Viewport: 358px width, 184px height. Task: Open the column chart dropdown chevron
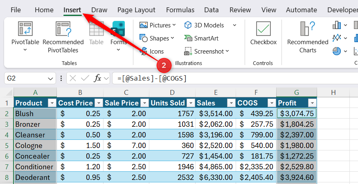345,25
